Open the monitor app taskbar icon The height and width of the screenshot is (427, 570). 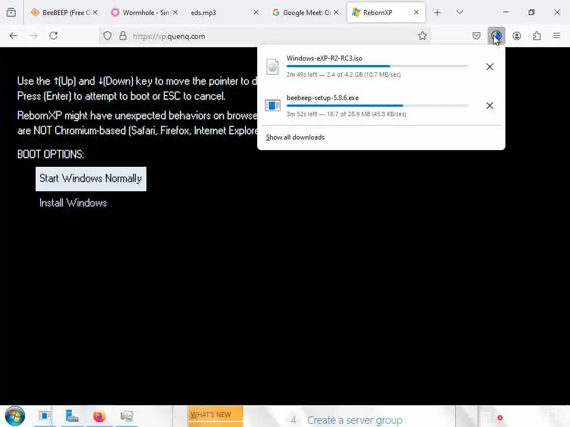point(126,416)
